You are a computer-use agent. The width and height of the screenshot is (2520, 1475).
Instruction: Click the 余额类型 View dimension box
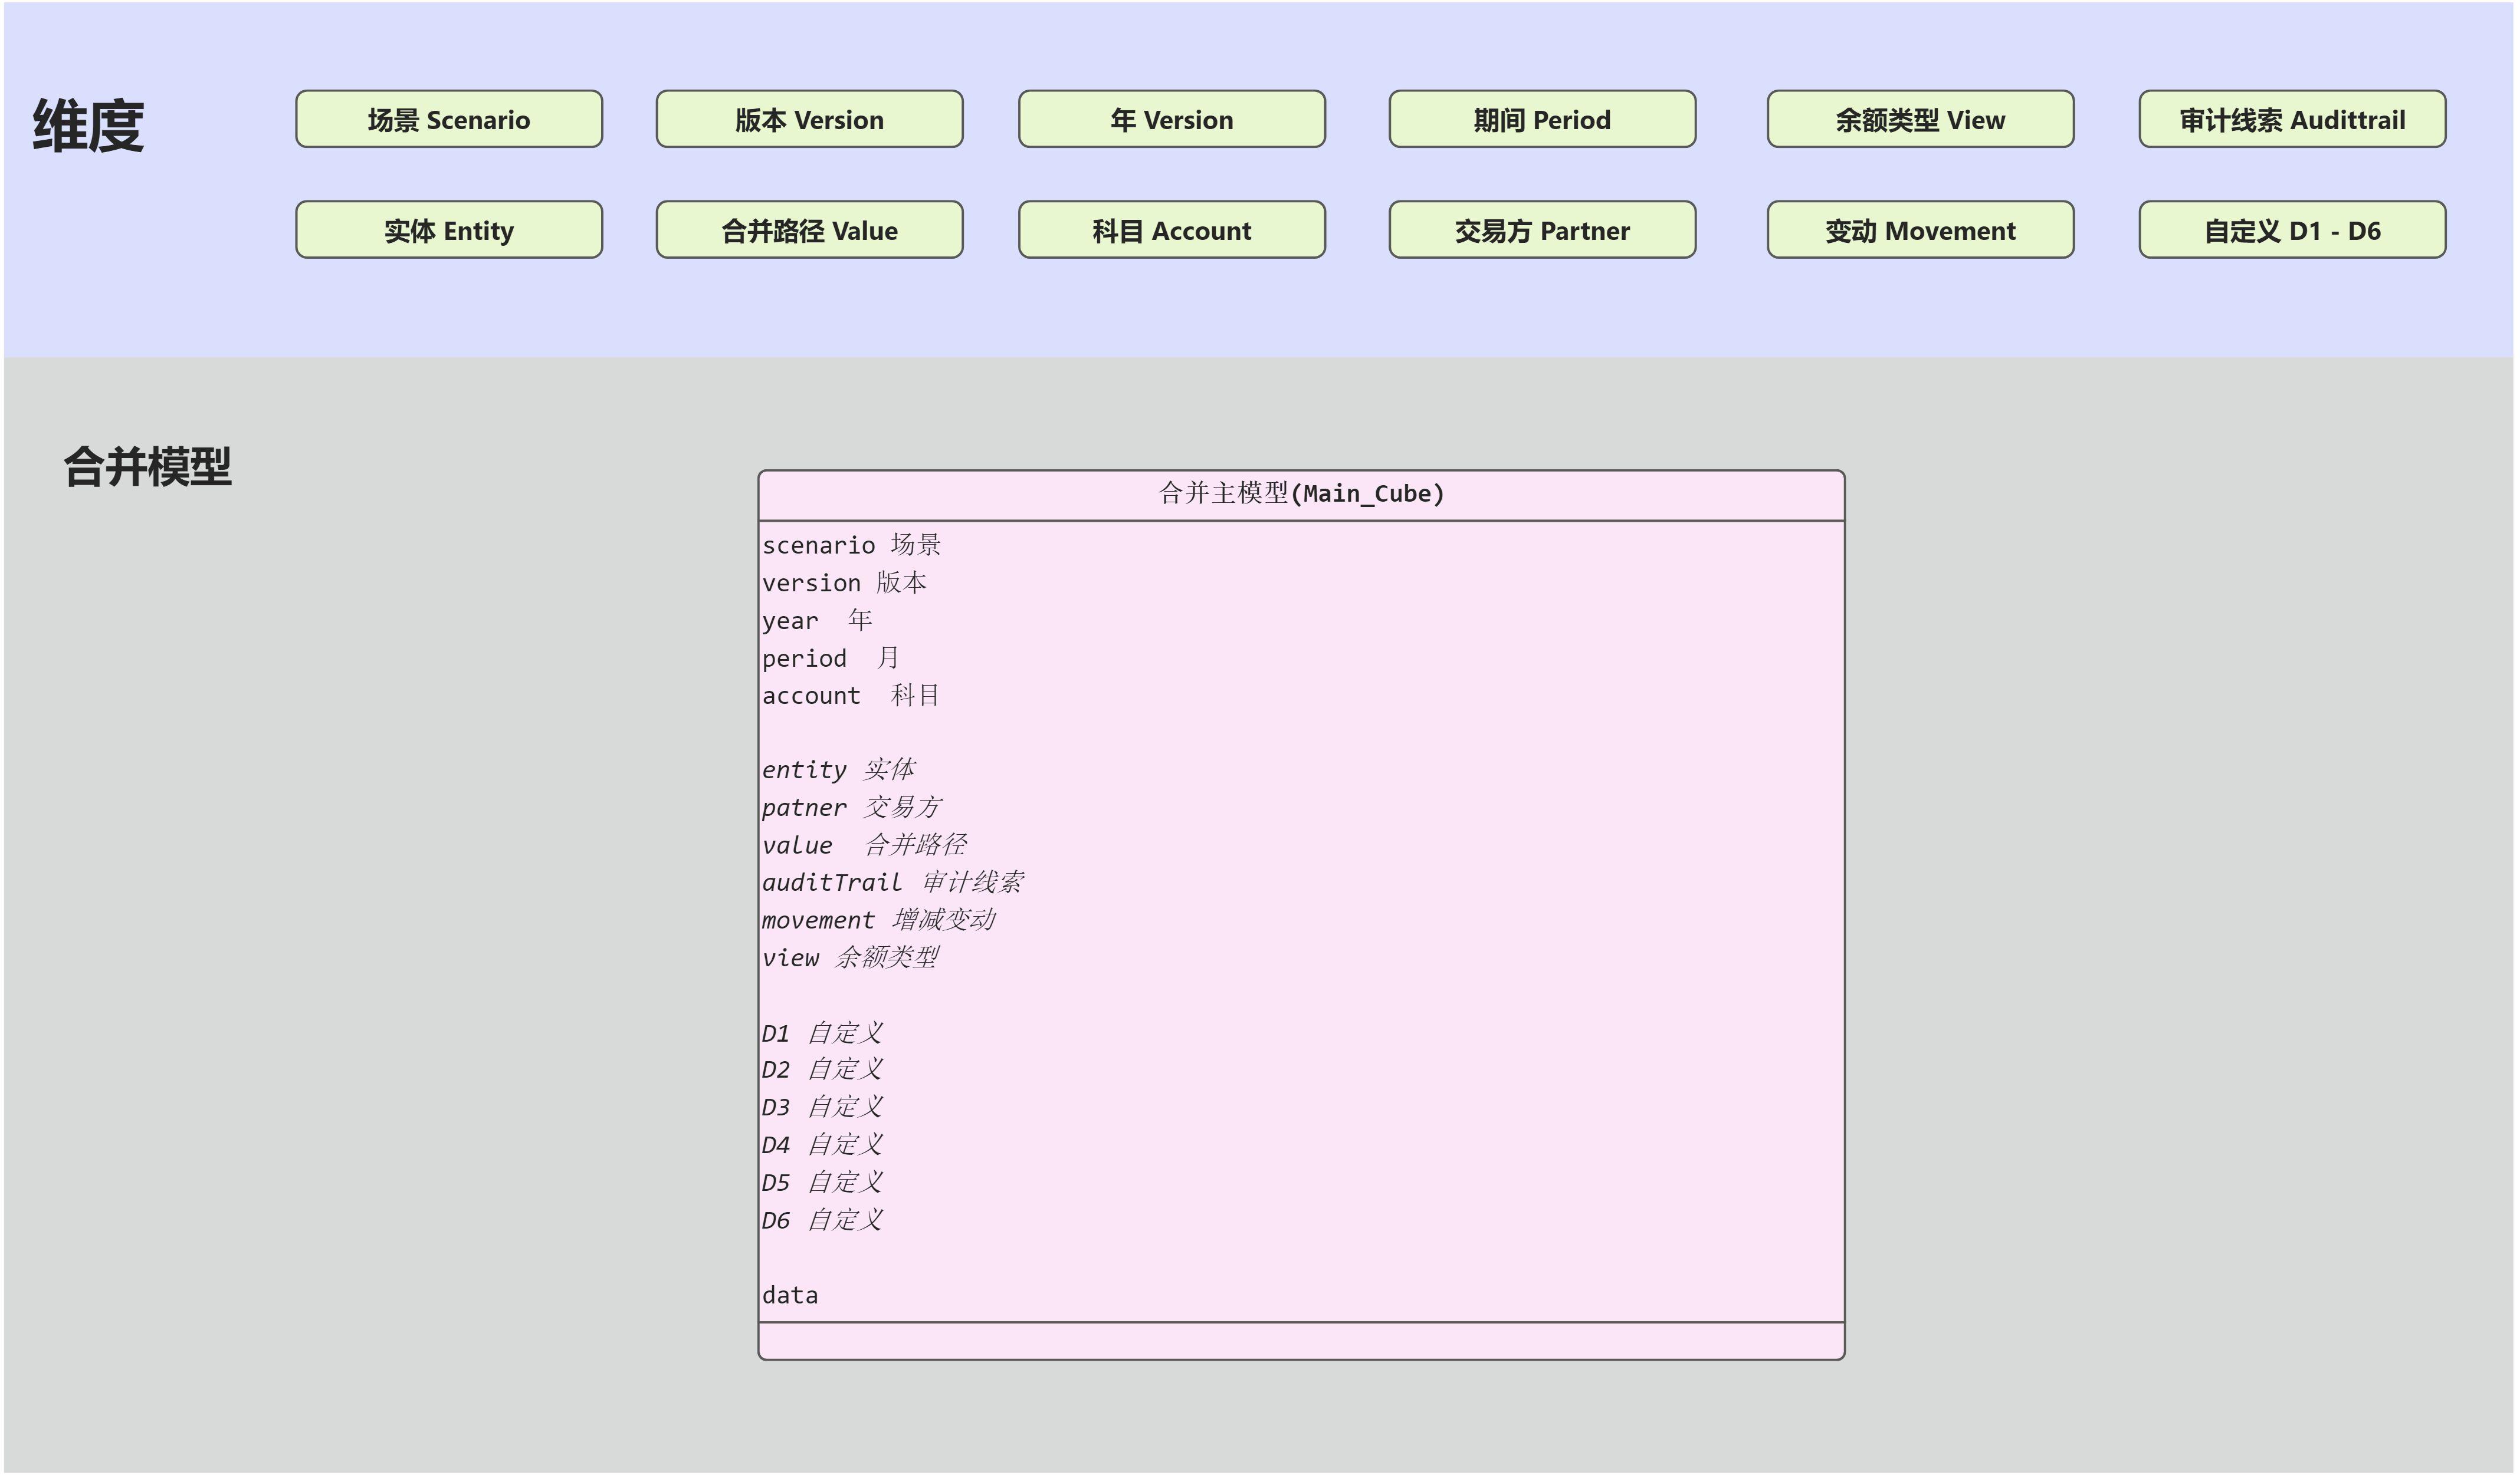coord(1920,120)
